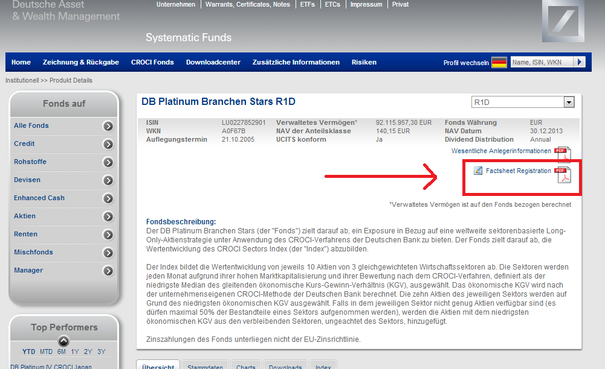The height and width of the screenshot is (369, 605).
Task: Switch to Stammdaten tab
Action: [205, 365]
